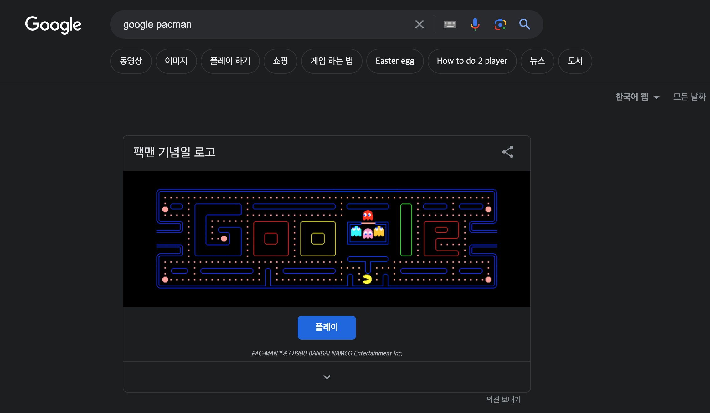Go to the Google logo homepage
This screenshot has width=710, height=413.
[x=53, y=25]
